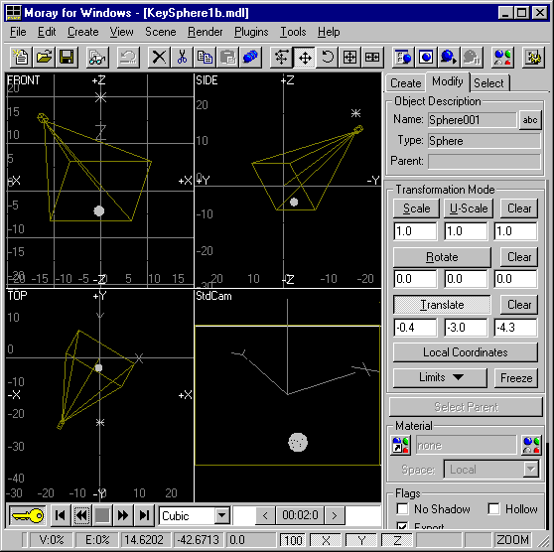Open the Edit menu

[x=47, y=32]
